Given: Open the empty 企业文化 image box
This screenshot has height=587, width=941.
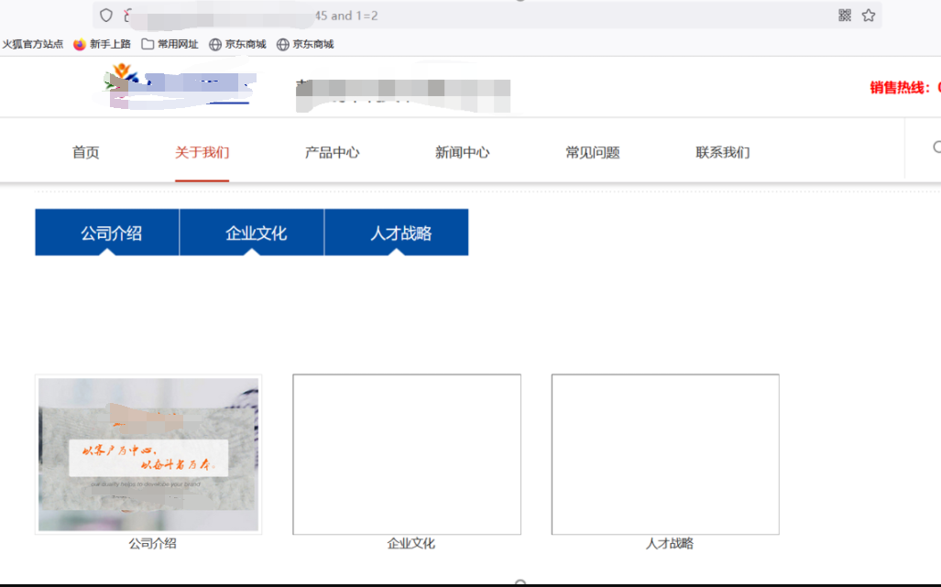Looking at the screenshot, I should 407,454.
